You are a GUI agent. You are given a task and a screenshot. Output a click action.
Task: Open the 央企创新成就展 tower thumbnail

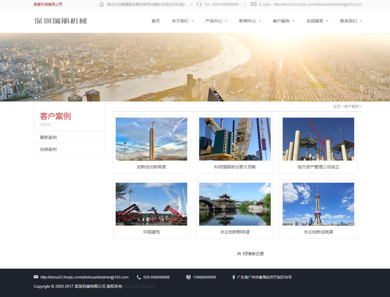(x=318, y=204)
